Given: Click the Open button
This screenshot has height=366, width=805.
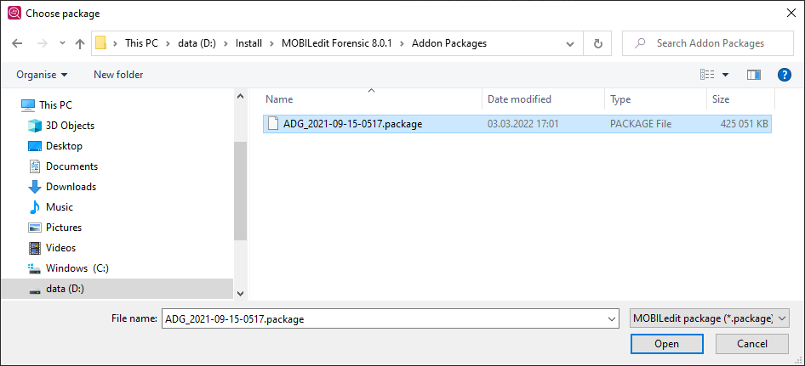Looking at the screenshot, I should pos(666,344).
